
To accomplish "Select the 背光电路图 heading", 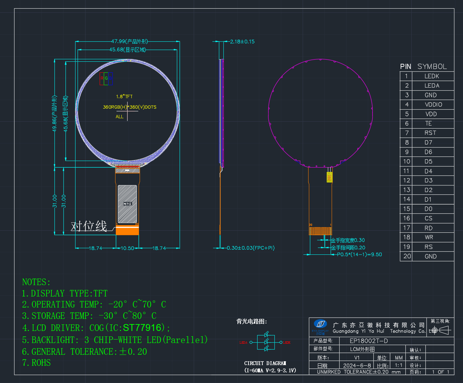I will click(x=252, y=321).
